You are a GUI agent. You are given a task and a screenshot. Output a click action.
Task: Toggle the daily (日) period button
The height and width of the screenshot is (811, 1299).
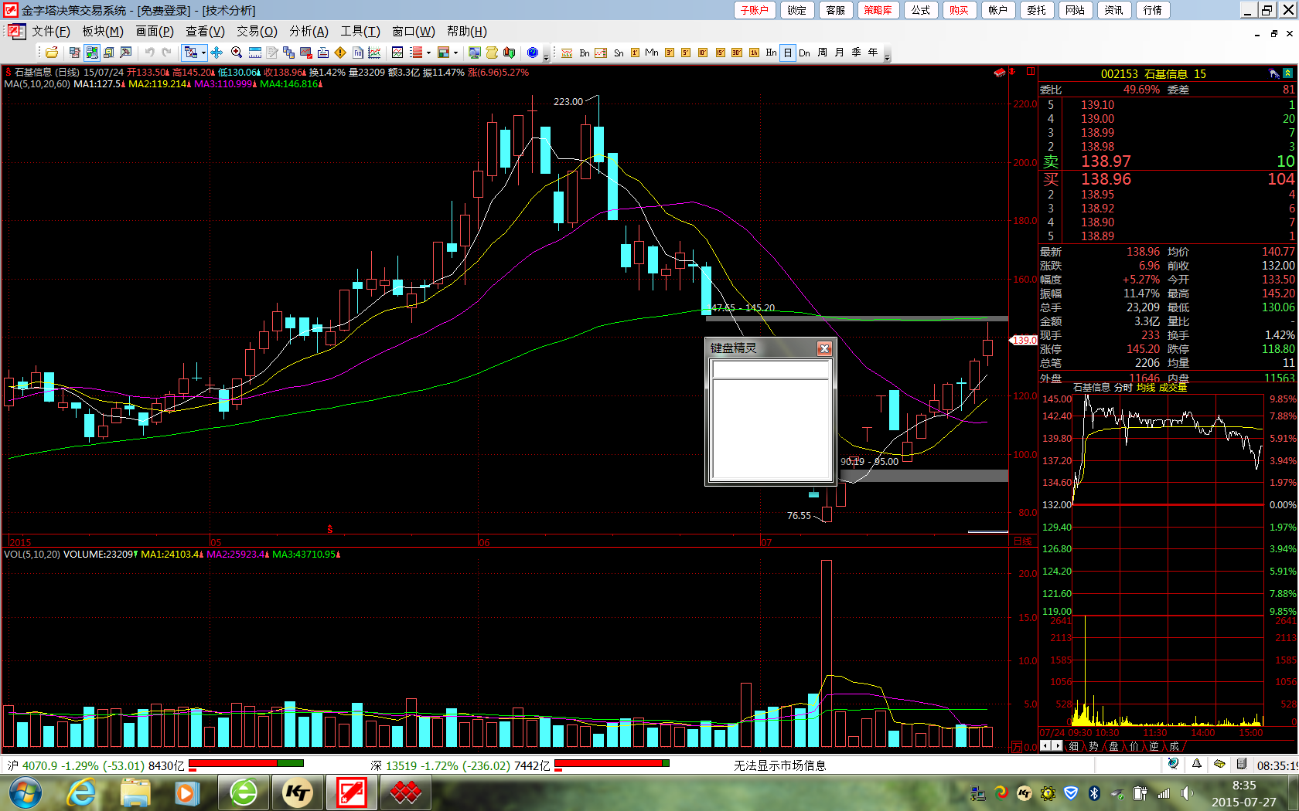(x=787, y=53)
